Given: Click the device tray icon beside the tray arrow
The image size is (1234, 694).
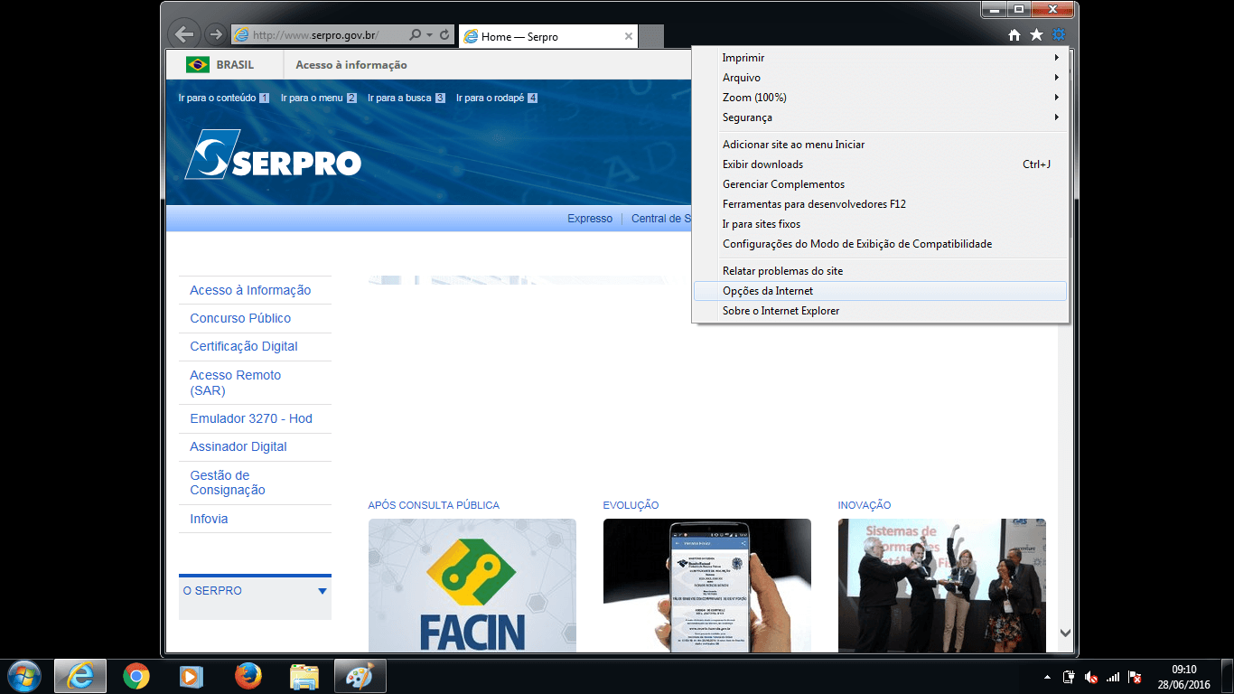Looking at the screenshot, I should tap(1069, 677).
